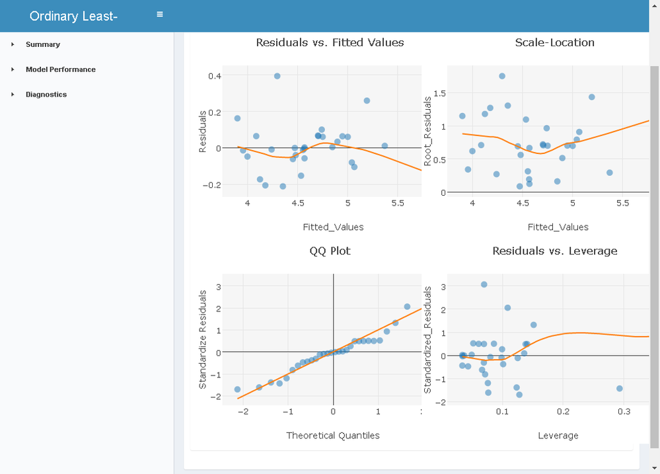
Task: Click the 'QQ Plot' chart title
Action: tap(330, 251)
